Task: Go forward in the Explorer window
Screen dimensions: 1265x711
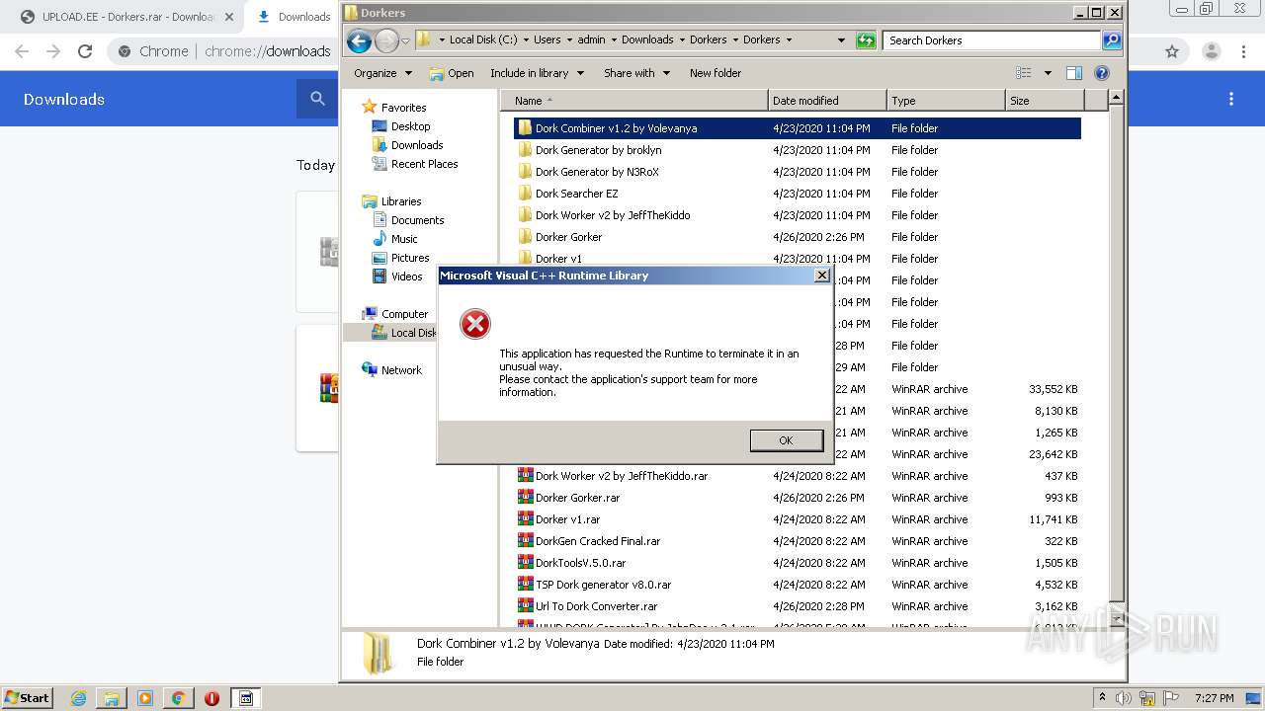Action: [386, 40]
